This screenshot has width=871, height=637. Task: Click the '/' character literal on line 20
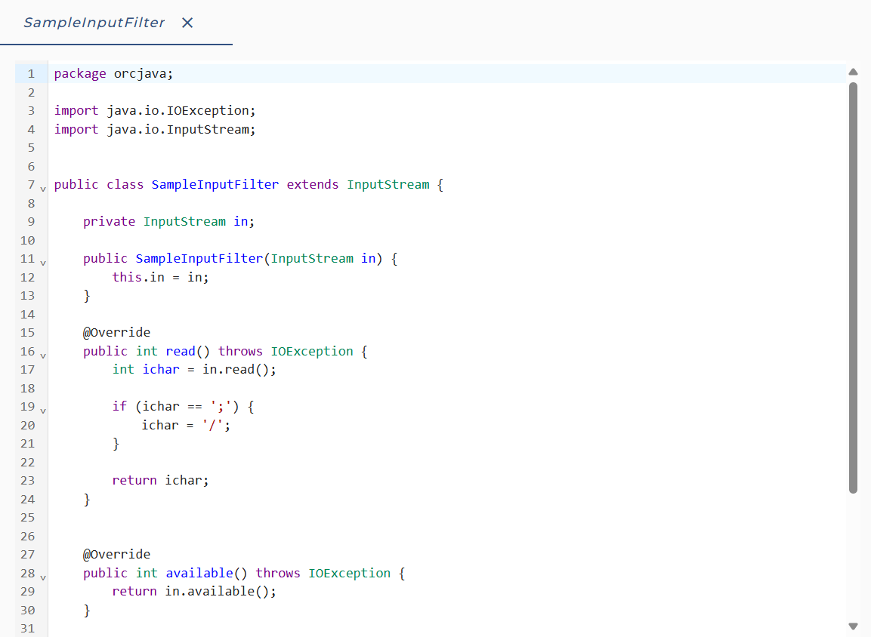coord(213,425)
